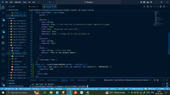Open errors and warnings count
Image resolution: width=170 pixels, height=95 pixels.
tap(36, 89)
